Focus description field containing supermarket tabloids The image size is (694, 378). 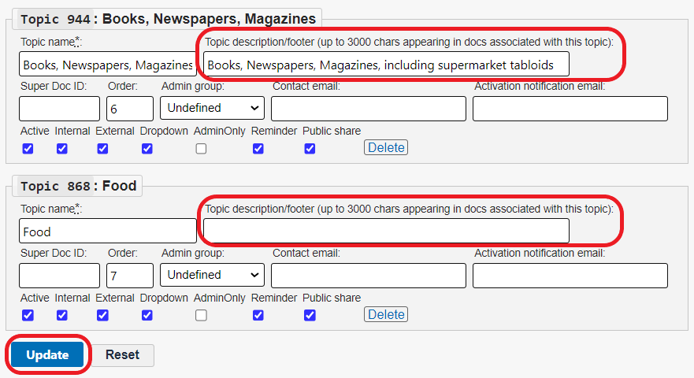click(387, 64)
